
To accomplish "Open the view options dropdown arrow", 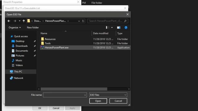I will point(112,27).
